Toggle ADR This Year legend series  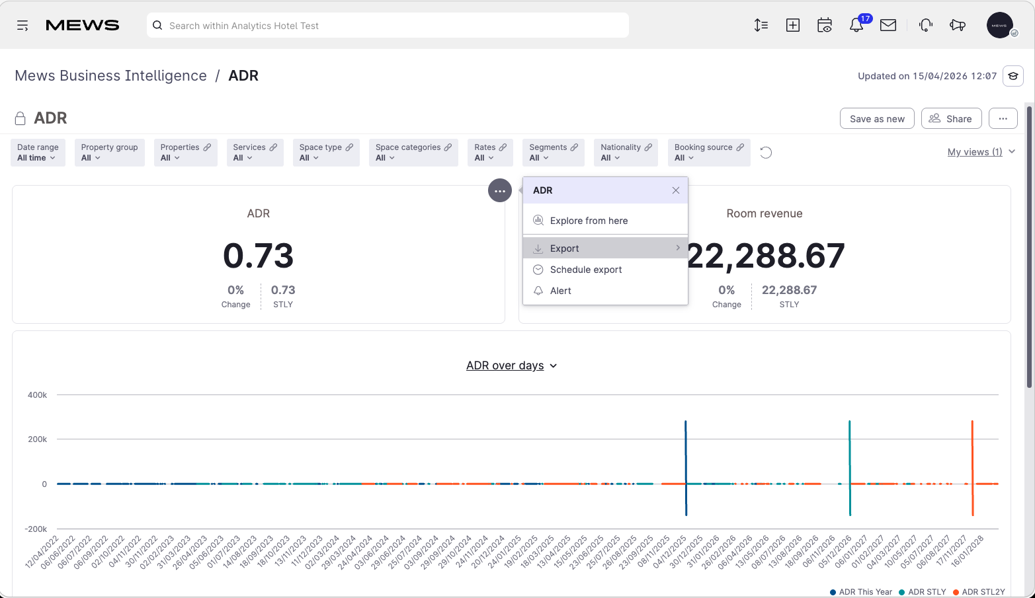click(x=861, y=592)
